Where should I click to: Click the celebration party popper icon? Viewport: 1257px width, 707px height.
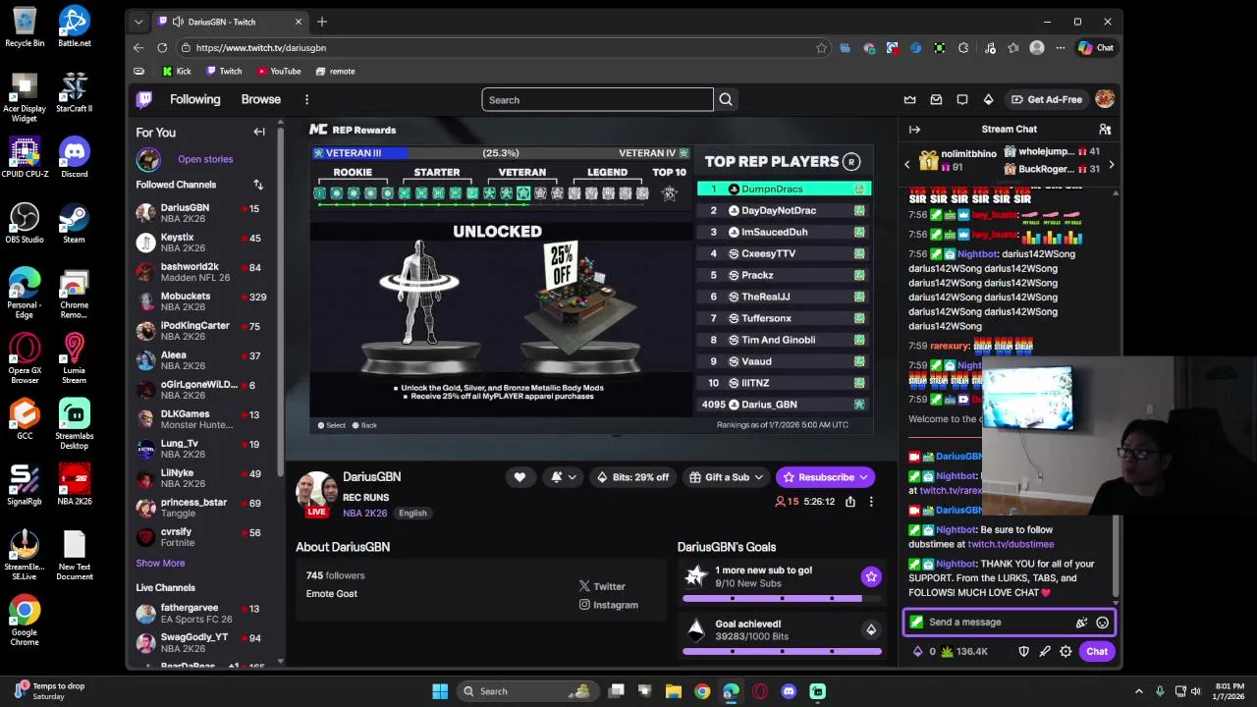coord(1082,623)
